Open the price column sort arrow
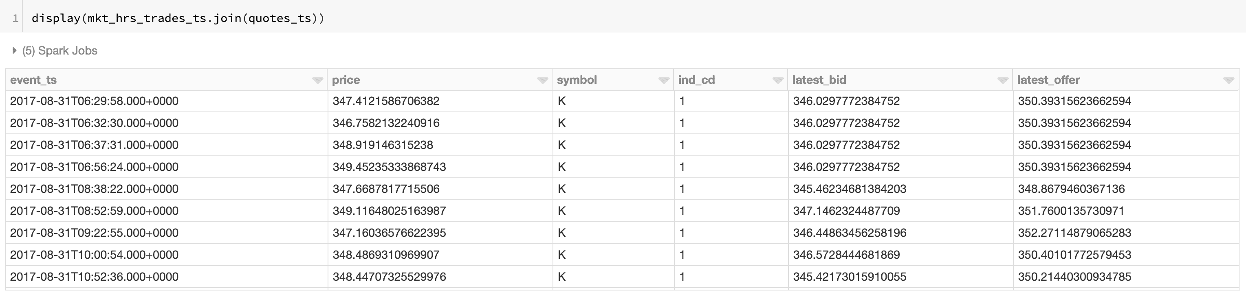The height and width of the screenshot is (297, 1246). point(542,81)
